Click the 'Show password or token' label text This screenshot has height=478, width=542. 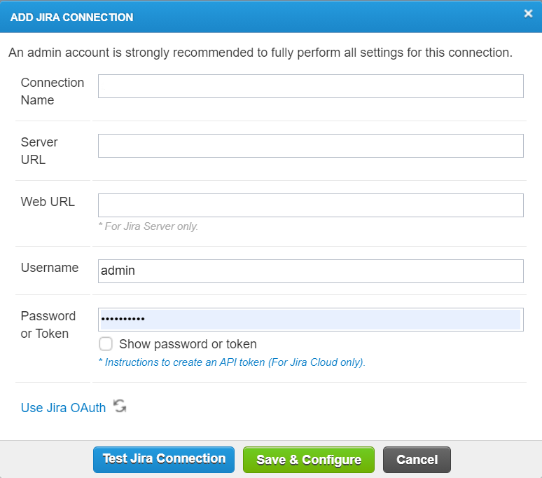pos(188,344)
